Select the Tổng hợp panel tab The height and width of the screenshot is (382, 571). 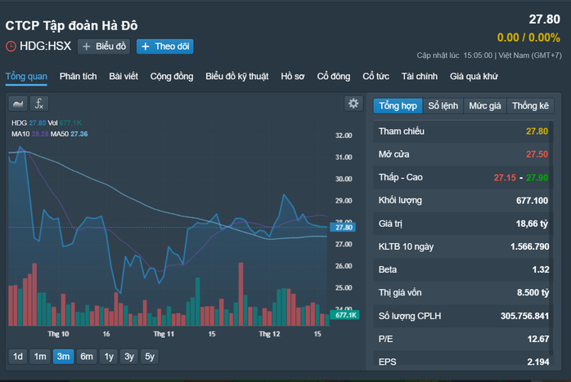tap(398, 106)
